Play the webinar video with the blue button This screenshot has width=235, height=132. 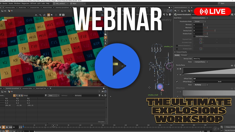[117, 66]
